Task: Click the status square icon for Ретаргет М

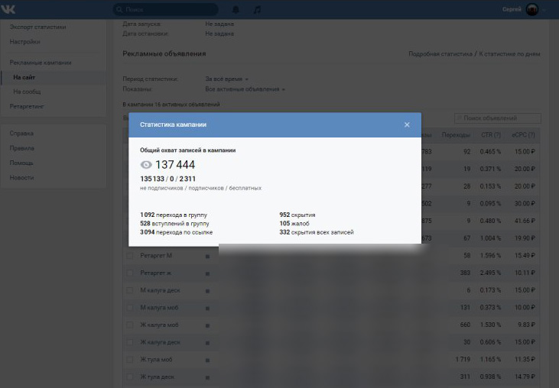Action: point(207,257)
